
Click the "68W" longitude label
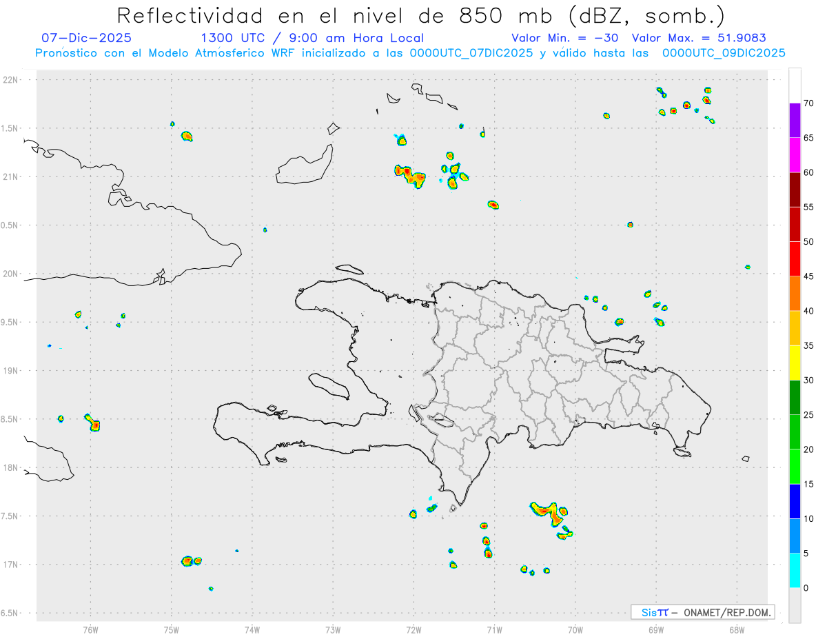tap(737, 629)
